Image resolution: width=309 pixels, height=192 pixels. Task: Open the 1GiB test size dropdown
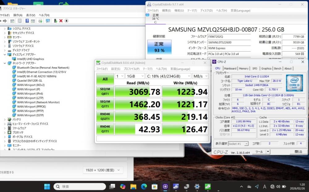tap(135, 76)
